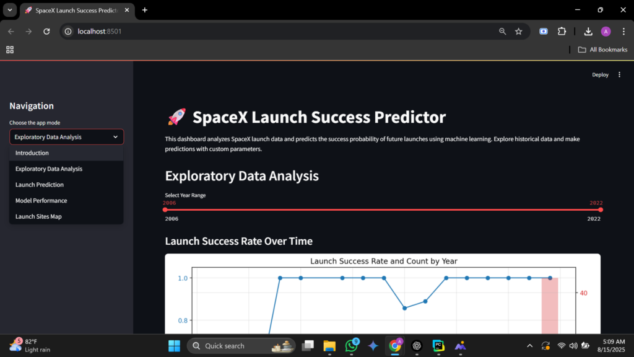634x357 pixels.
Task: Open a new browser tab
Action: tap(145, 10)
